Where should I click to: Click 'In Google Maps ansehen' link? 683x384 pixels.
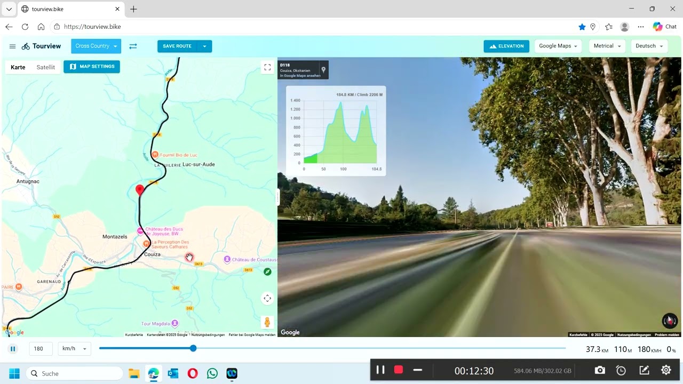300,76
